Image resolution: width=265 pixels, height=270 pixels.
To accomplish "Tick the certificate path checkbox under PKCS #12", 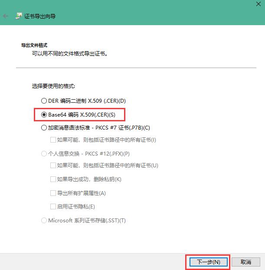I will (53, 165).
